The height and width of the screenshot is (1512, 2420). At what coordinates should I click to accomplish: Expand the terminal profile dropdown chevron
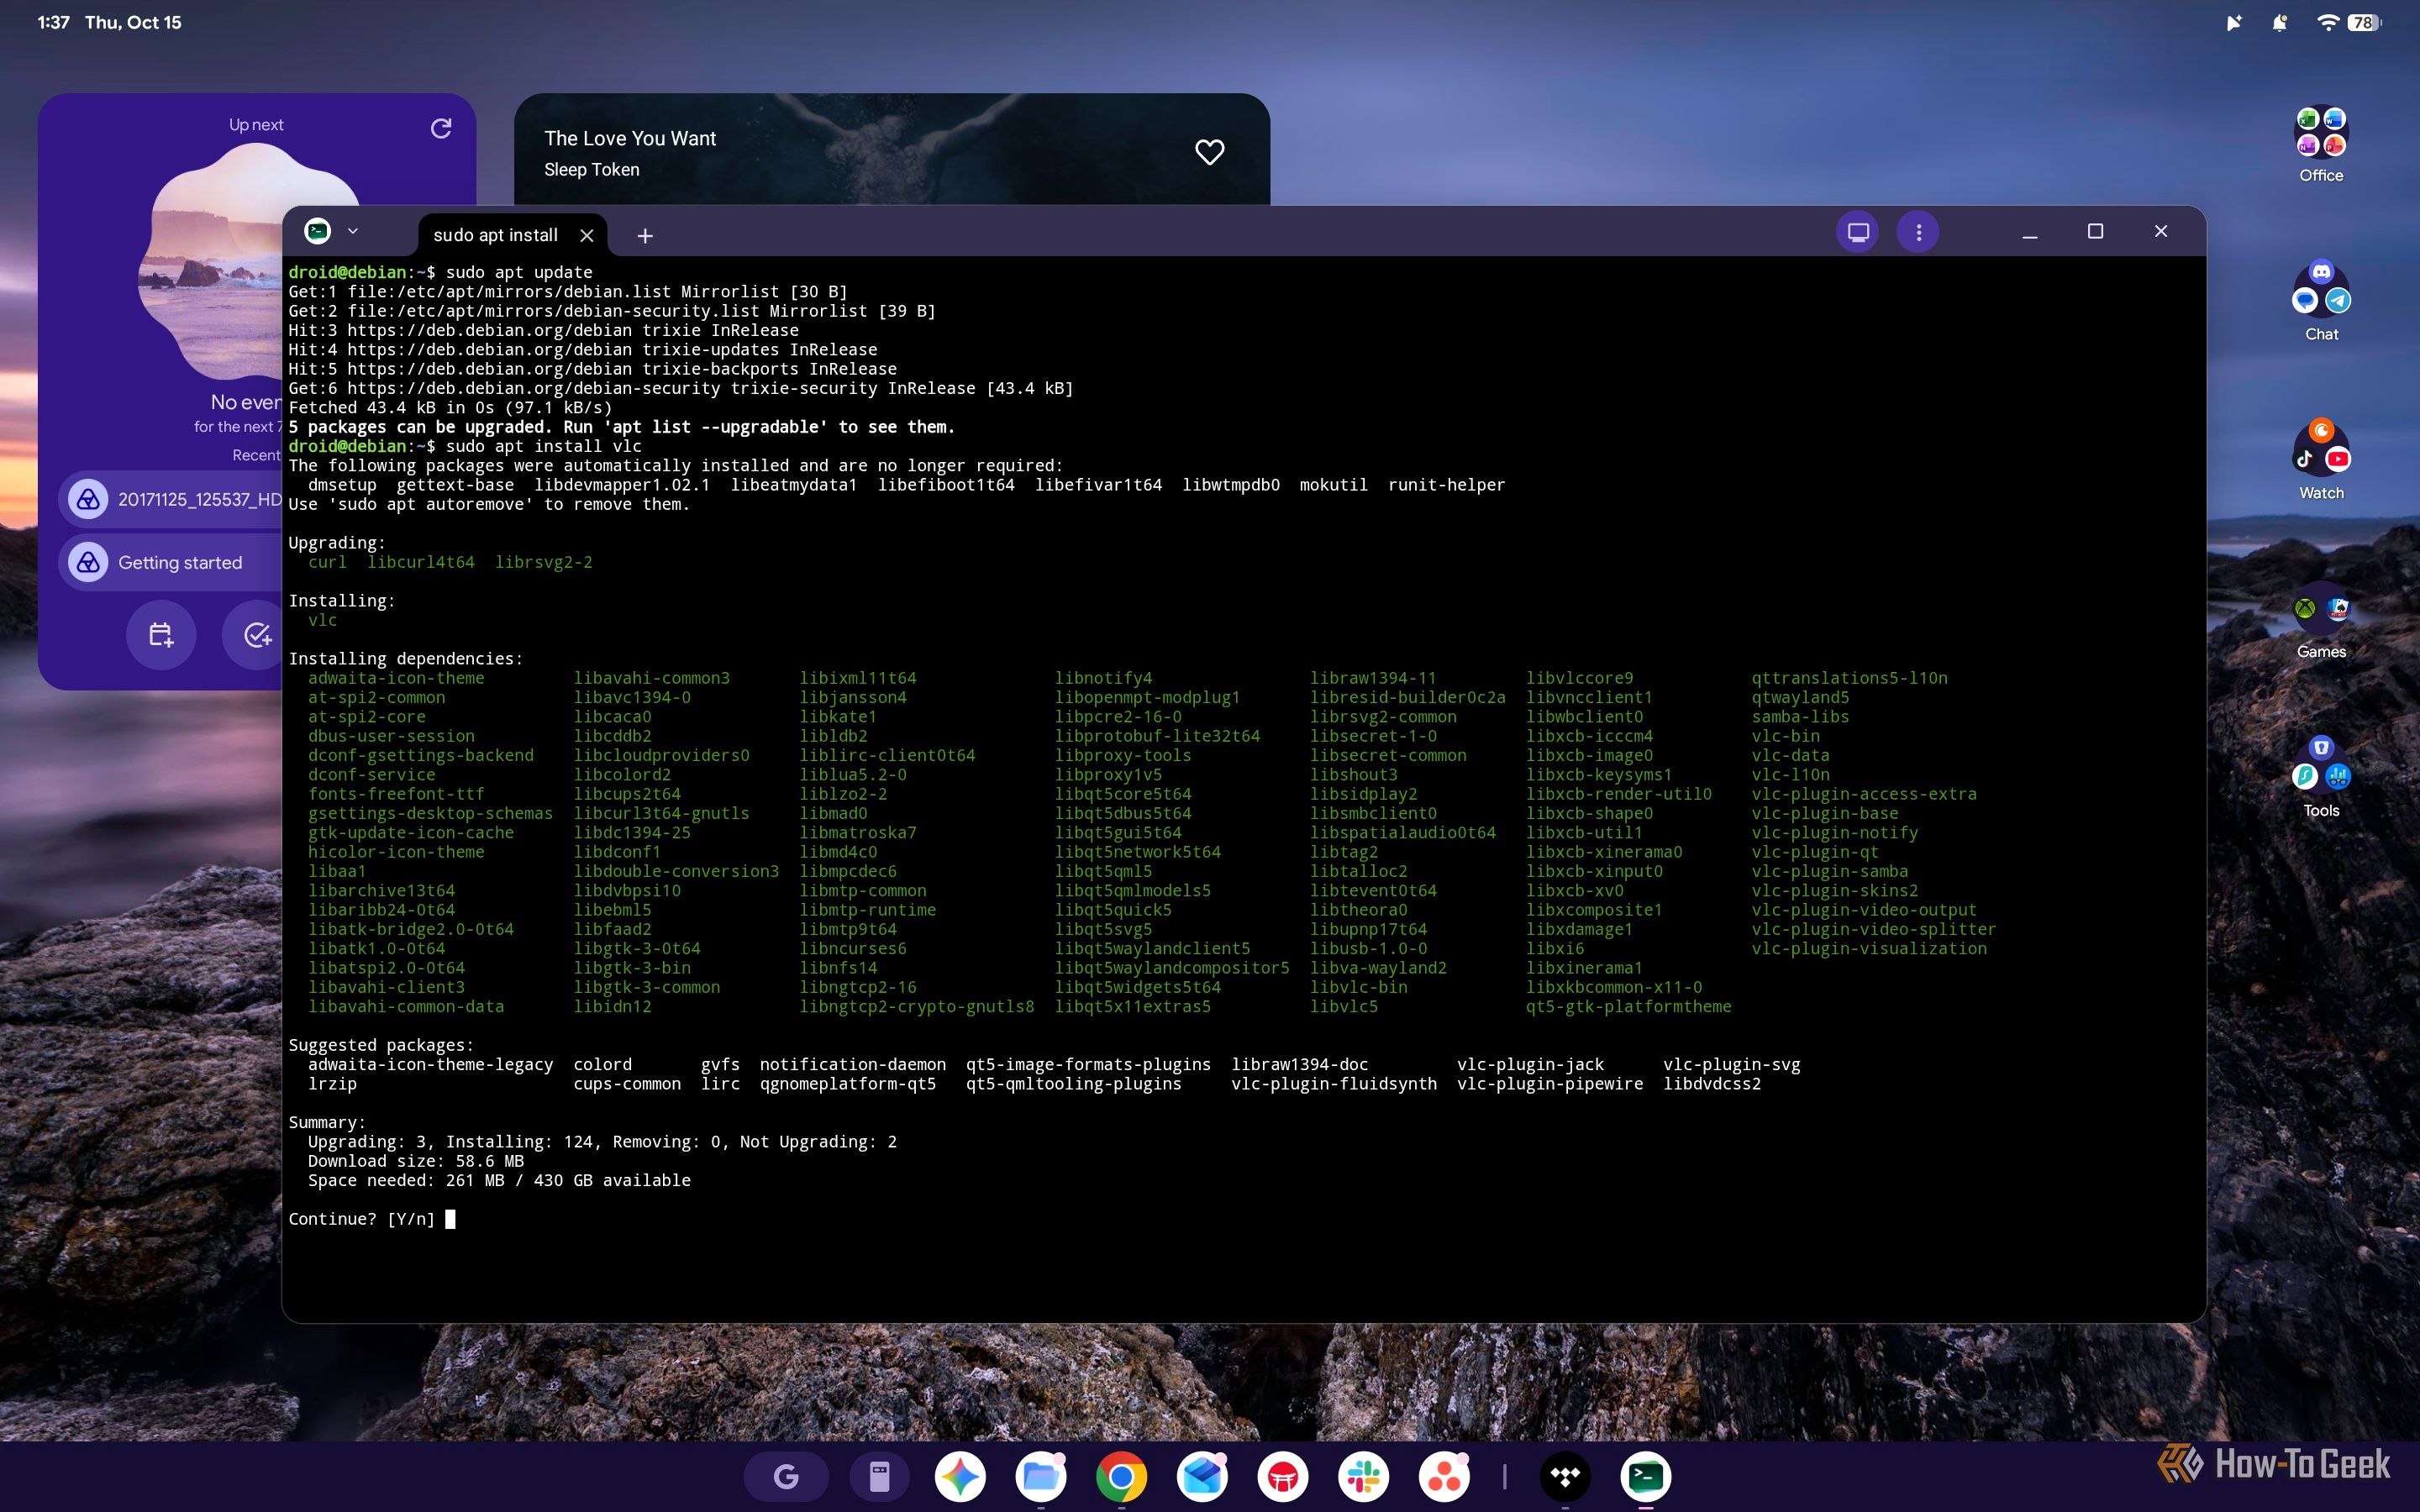pyautogui.click(x=353, y=231)
